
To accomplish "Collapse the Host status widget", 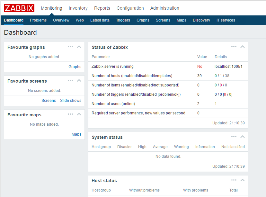I will (x=243, y=180).
